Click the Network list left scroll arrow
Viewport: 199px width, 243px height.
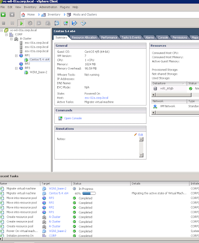pos(154,113)
